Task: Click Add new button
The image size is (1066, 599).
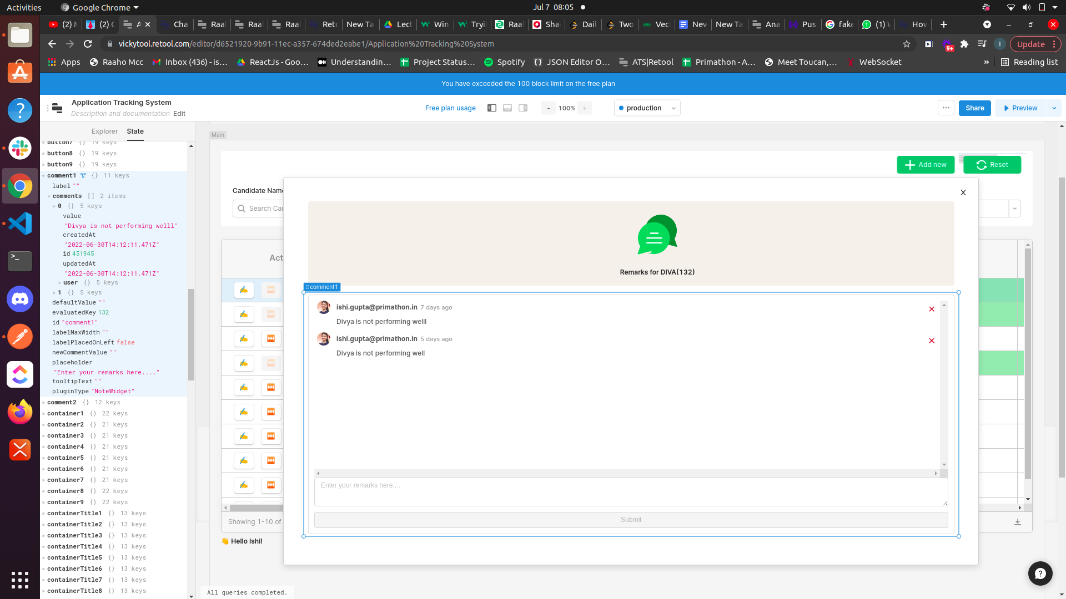Action: (926, 165)
